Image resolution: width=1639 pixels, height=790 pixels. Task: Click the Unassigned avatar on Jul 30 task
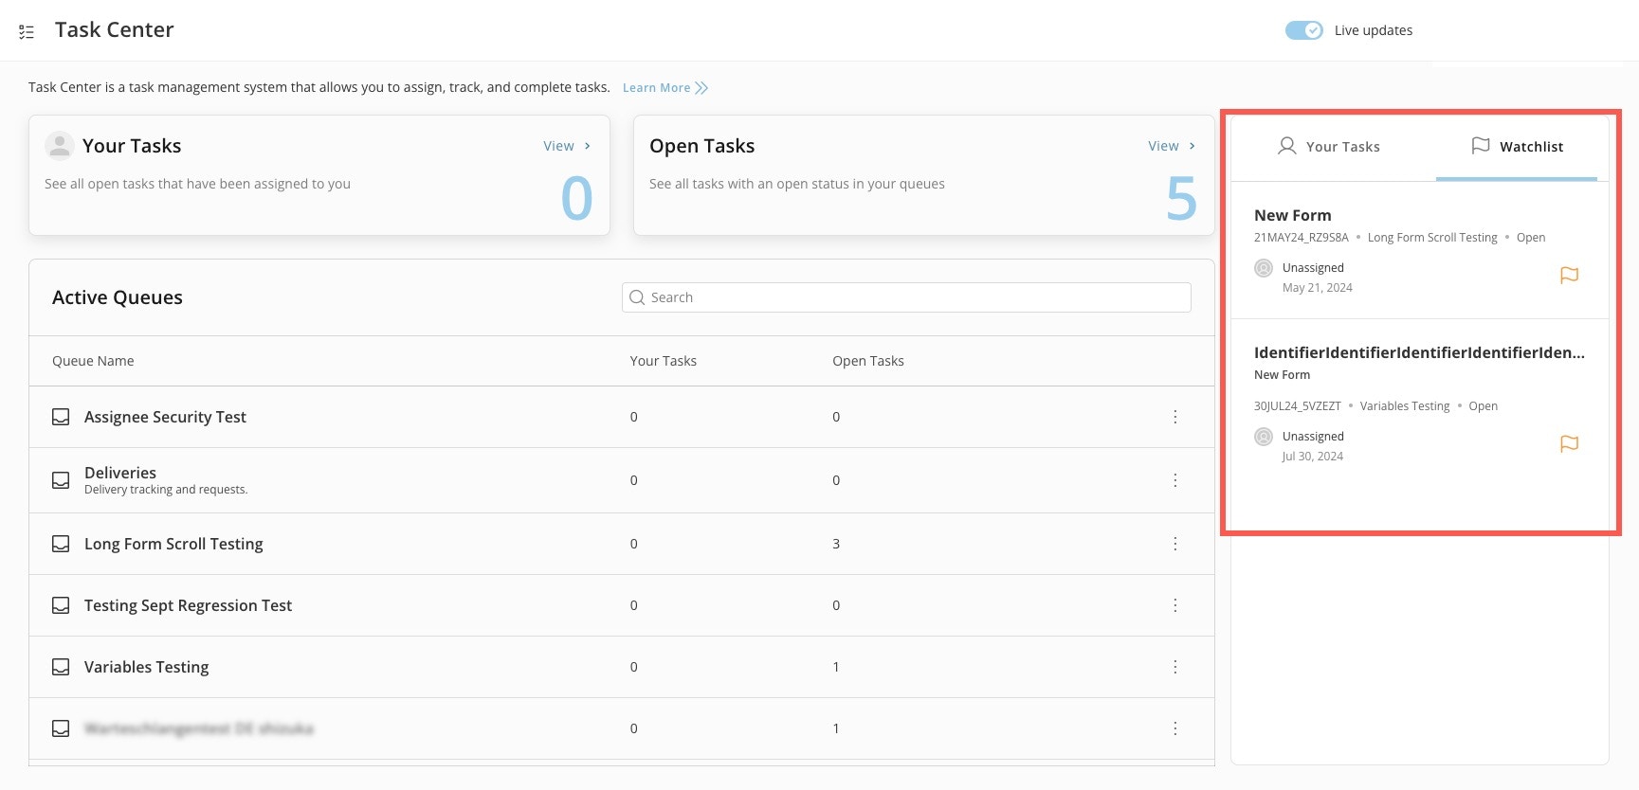(1264, 437)
